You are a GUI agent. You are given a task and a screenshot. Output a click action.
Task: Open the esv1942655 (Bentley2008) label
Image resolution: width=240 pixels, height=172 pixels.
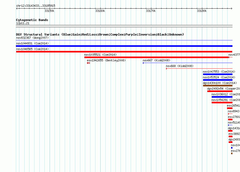[x=106, y=60]
